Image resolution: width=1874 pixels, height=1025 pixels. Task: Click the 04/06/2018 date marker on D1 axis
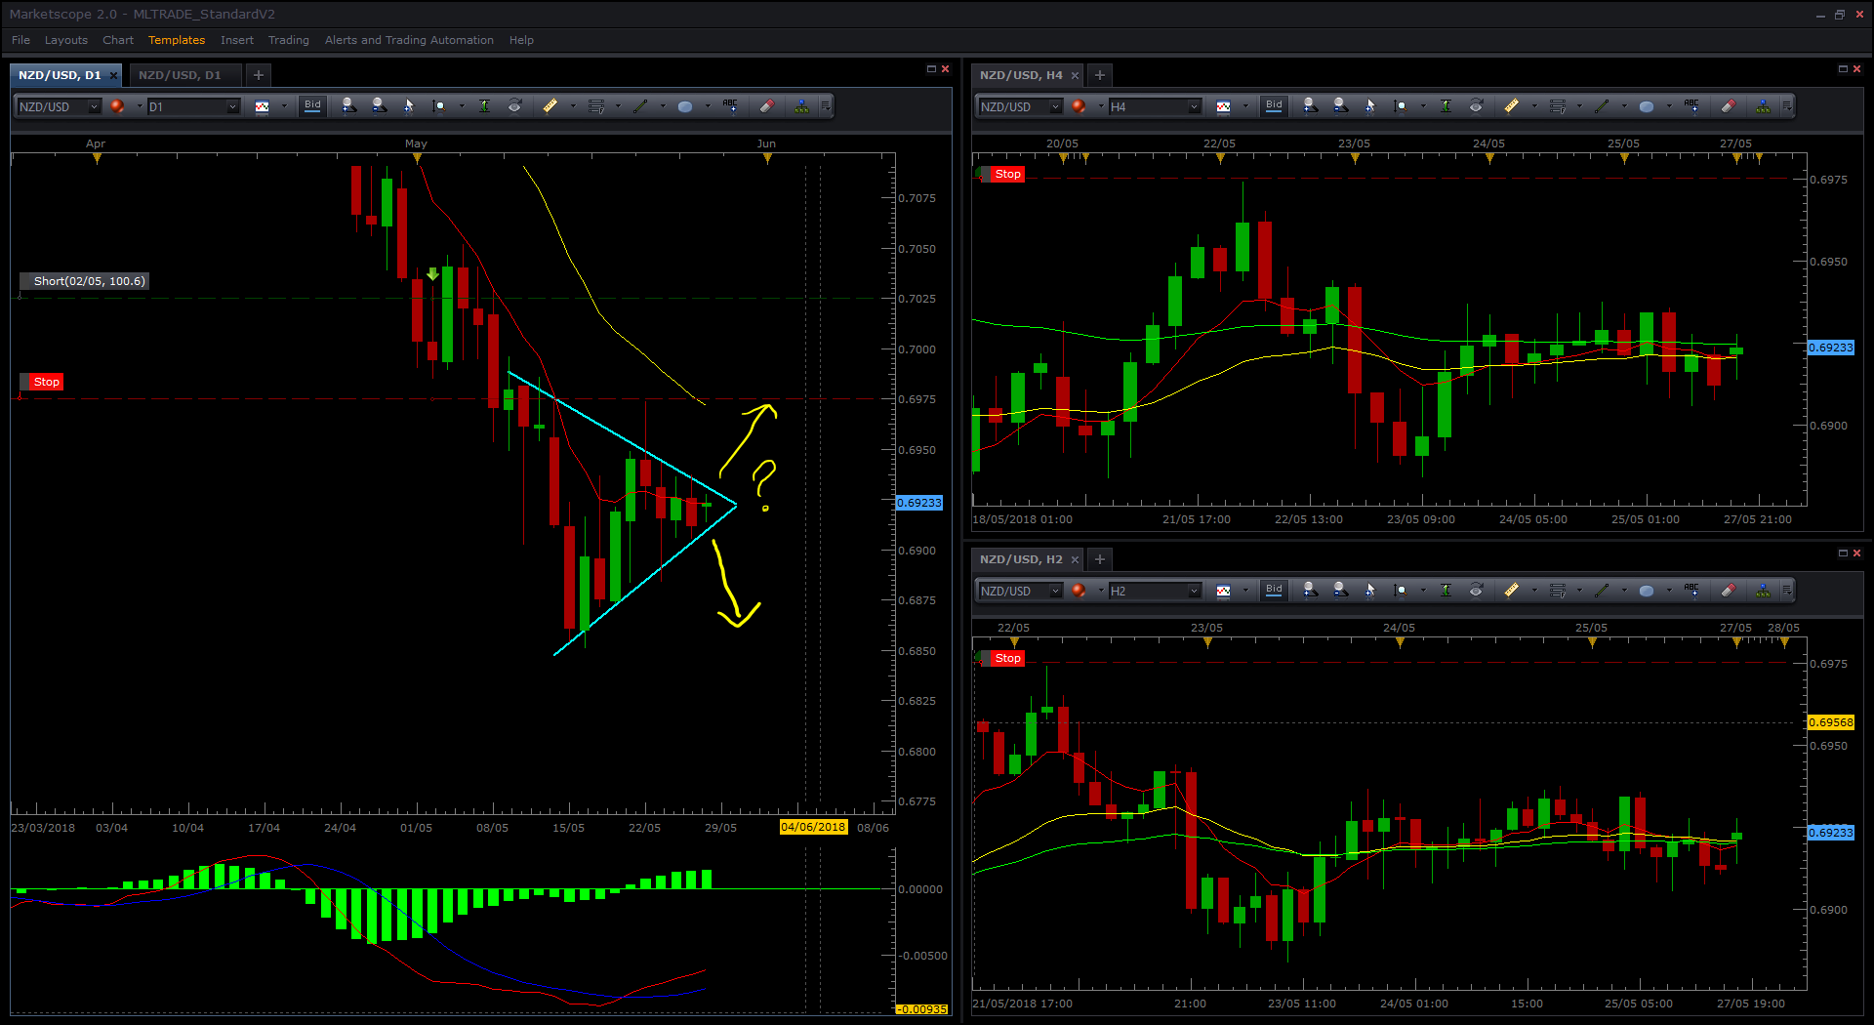[813, 827]
